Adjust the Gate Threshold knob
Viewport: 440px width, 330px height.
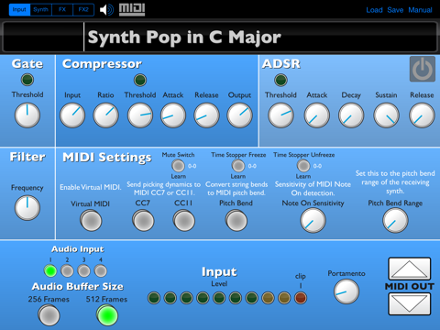27,115
